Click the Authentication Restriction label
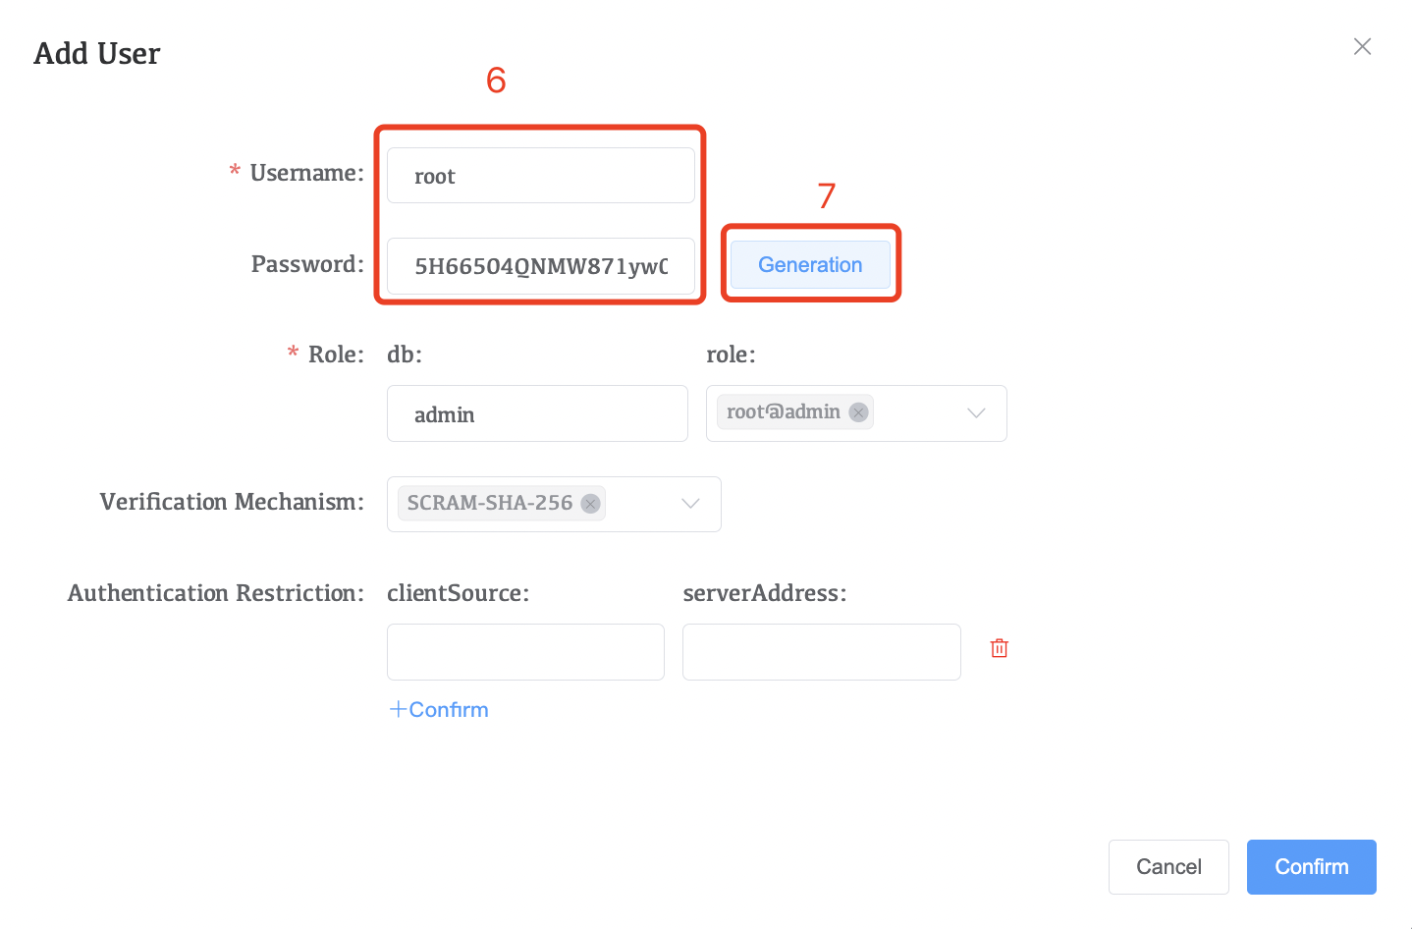Image resolution: width=1412 pixels, height=929 pixels. (x=215, y=593)
